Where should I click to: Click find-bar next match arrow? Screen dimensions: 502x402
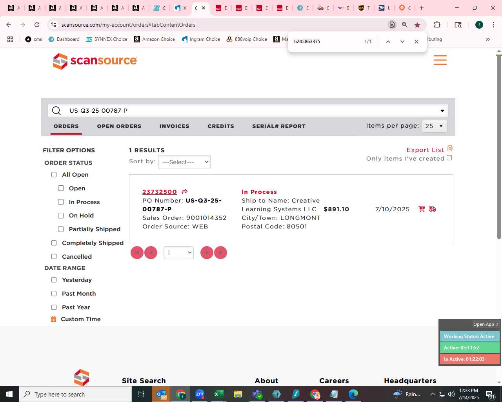click(402, 42)
